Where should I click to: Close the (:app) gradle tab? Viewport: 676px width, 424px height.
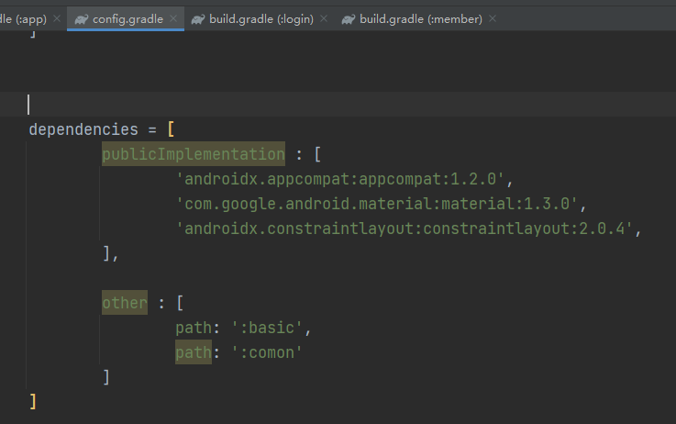pyautogui.click(x=57, y=18)
